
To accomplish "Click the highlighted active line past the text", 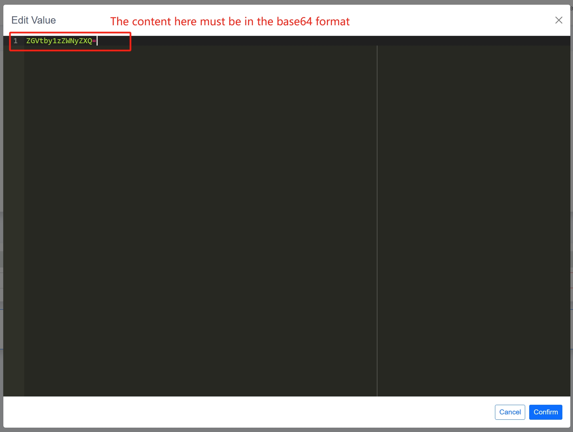I will 299,41.
